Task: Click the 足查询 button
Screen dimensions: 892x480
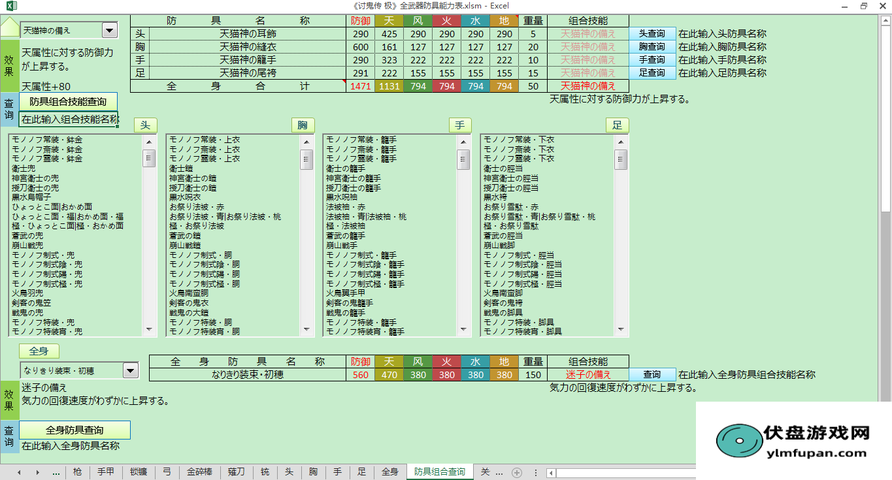Action: pyautogui.click(x=652, y=73)
